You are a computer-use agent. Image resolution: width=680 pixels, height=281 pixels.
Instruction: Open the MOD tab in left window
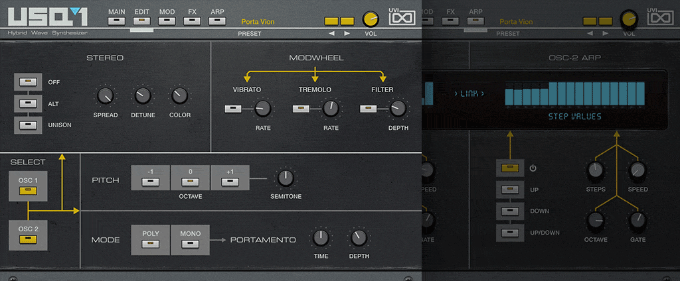[x=167, y=21]
